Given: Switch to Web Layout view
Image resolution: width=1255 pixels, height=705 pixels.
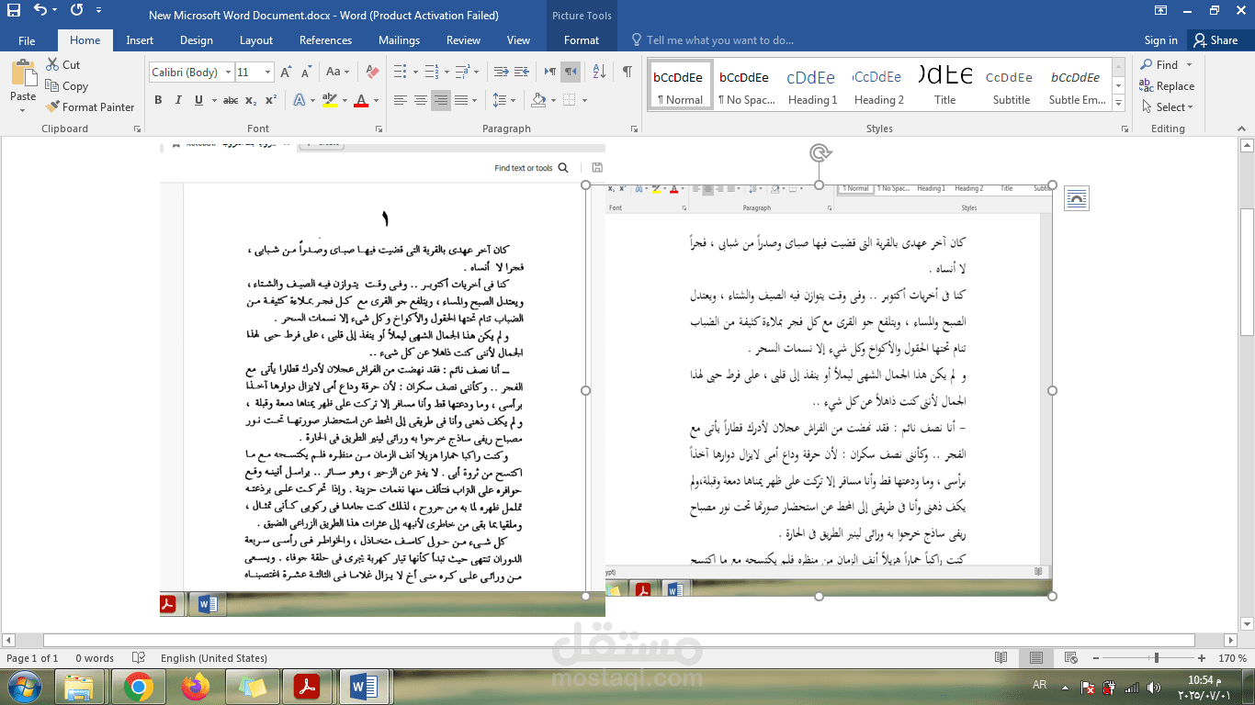Looking at the screenshot, I should (x=1070, y=658).
